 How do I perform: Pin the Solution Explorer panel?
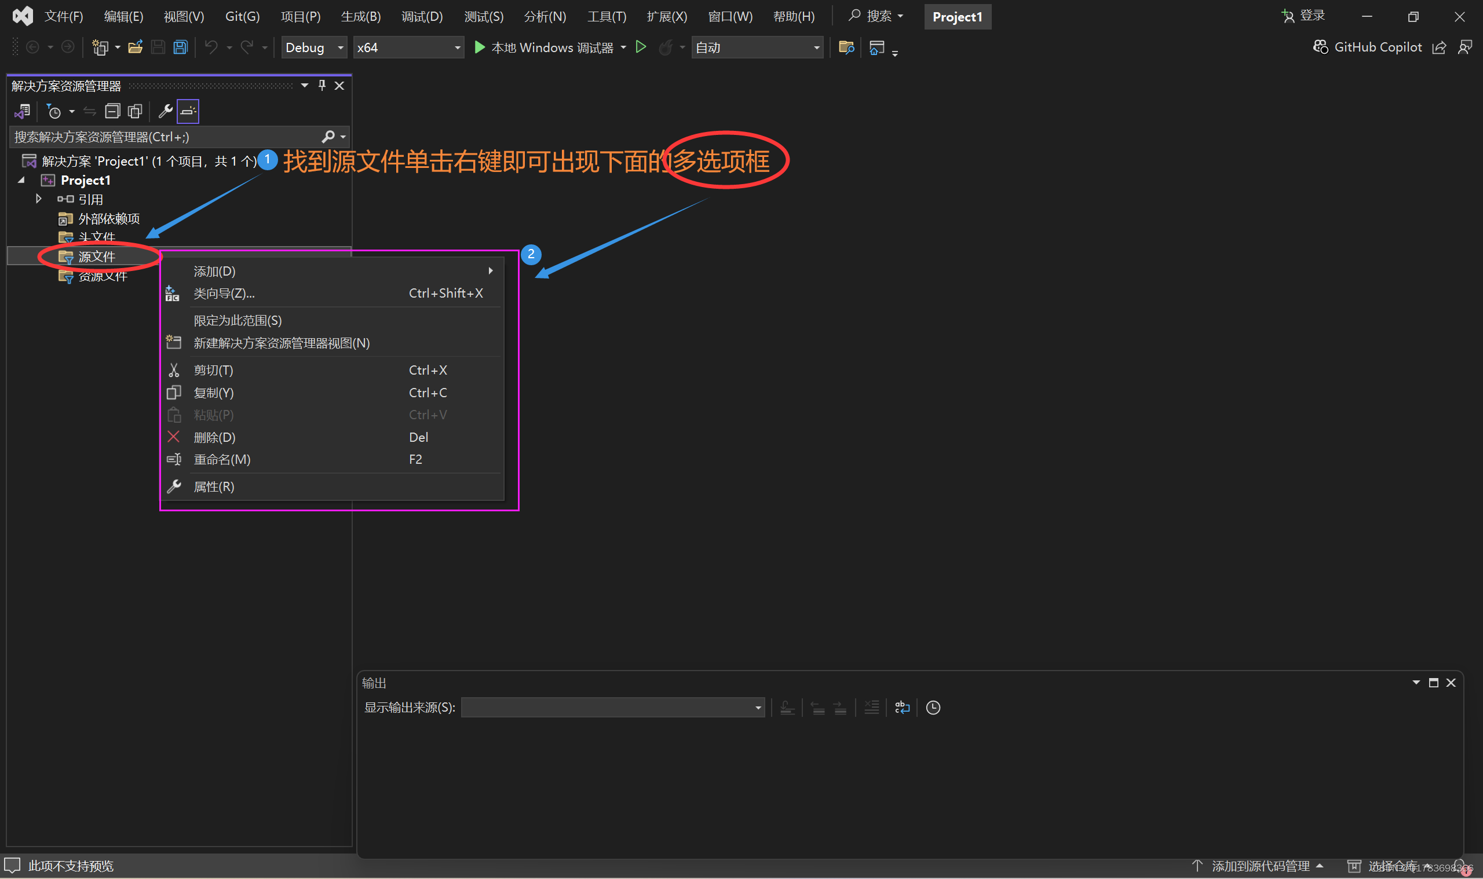click(x=322, y=85)
